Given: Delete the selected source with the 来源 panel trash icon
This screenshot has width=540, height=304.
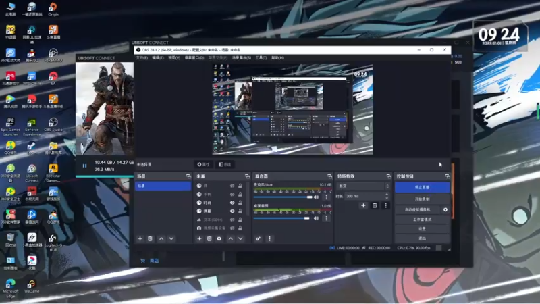Looking at the screenshot, I should tap(209, 238).
